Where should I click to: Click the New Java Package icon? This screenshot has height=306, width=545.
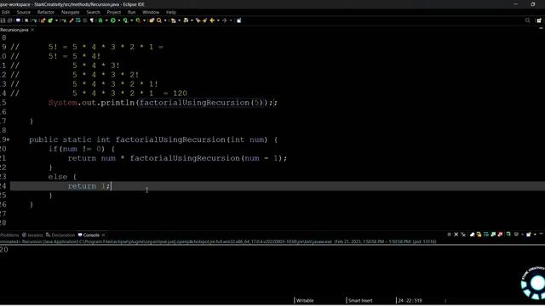click(x=43, y=20)
